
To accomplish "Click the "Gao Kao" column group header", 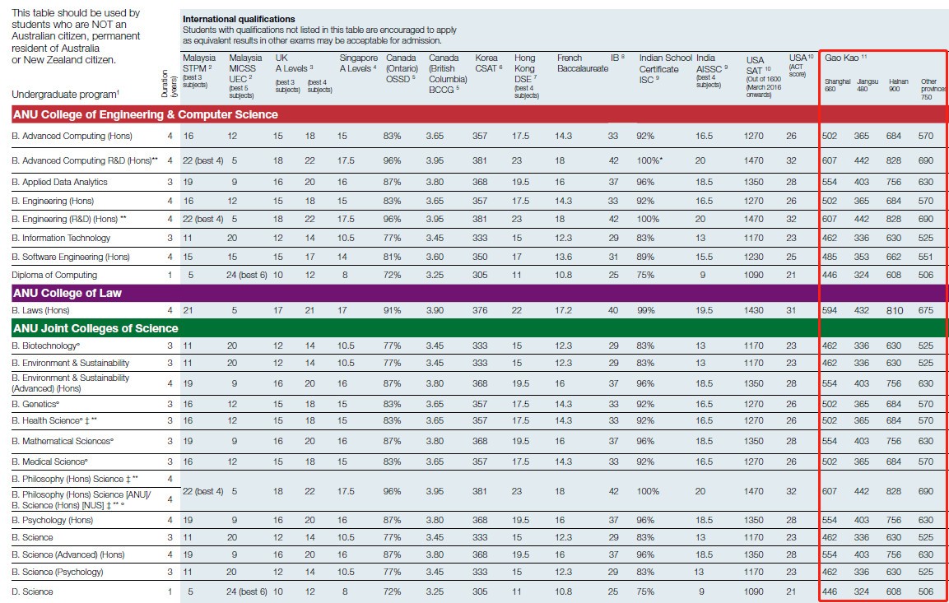I will [845, 58].
